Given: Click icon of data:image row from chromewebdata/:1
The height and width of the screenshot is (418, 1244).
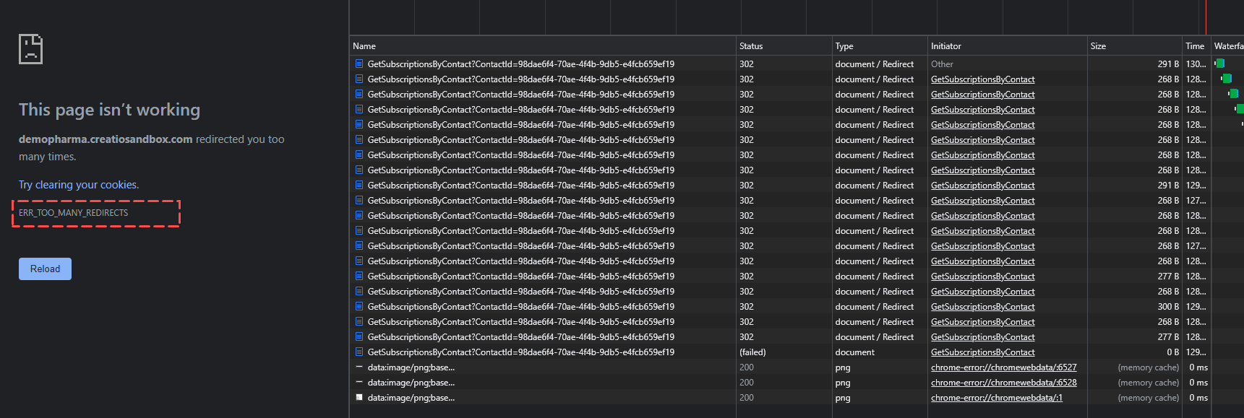Looking at the screenshot, I should coord(359,398).
